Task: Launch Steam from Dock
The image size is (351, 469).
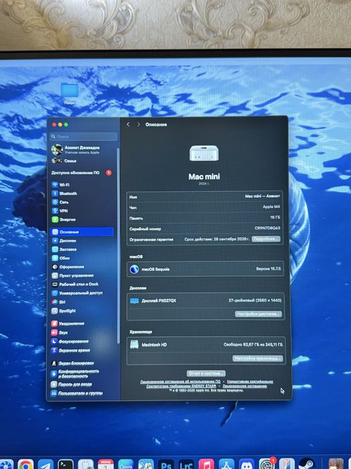Action: tap(307, 464)
